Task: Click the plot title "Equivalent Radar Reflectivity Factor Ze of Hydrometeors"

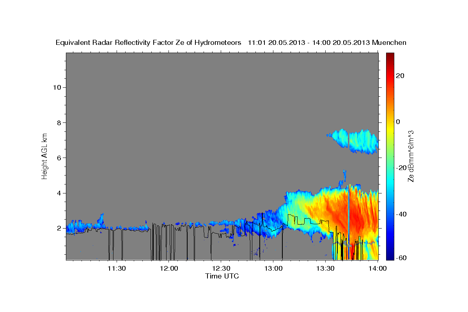Action: click(149, 43)
